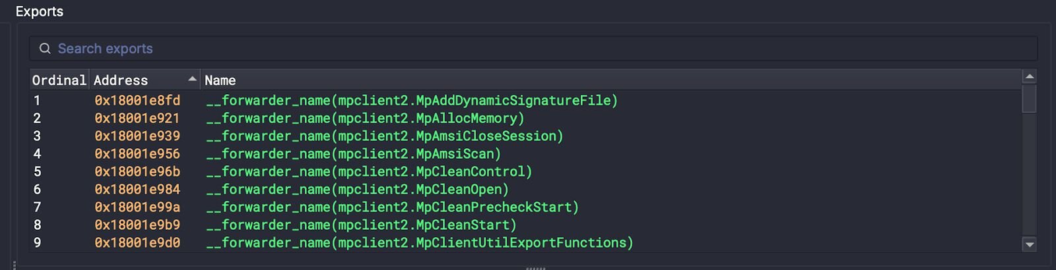
Task: Select the MpAllocMemory forwarder entry
Action: pyautogui.click(x=365, y=119)
